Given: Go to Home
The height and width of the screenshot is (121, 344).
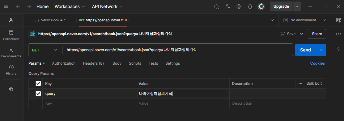Looking at the screenshot, I should click(42, 6).
